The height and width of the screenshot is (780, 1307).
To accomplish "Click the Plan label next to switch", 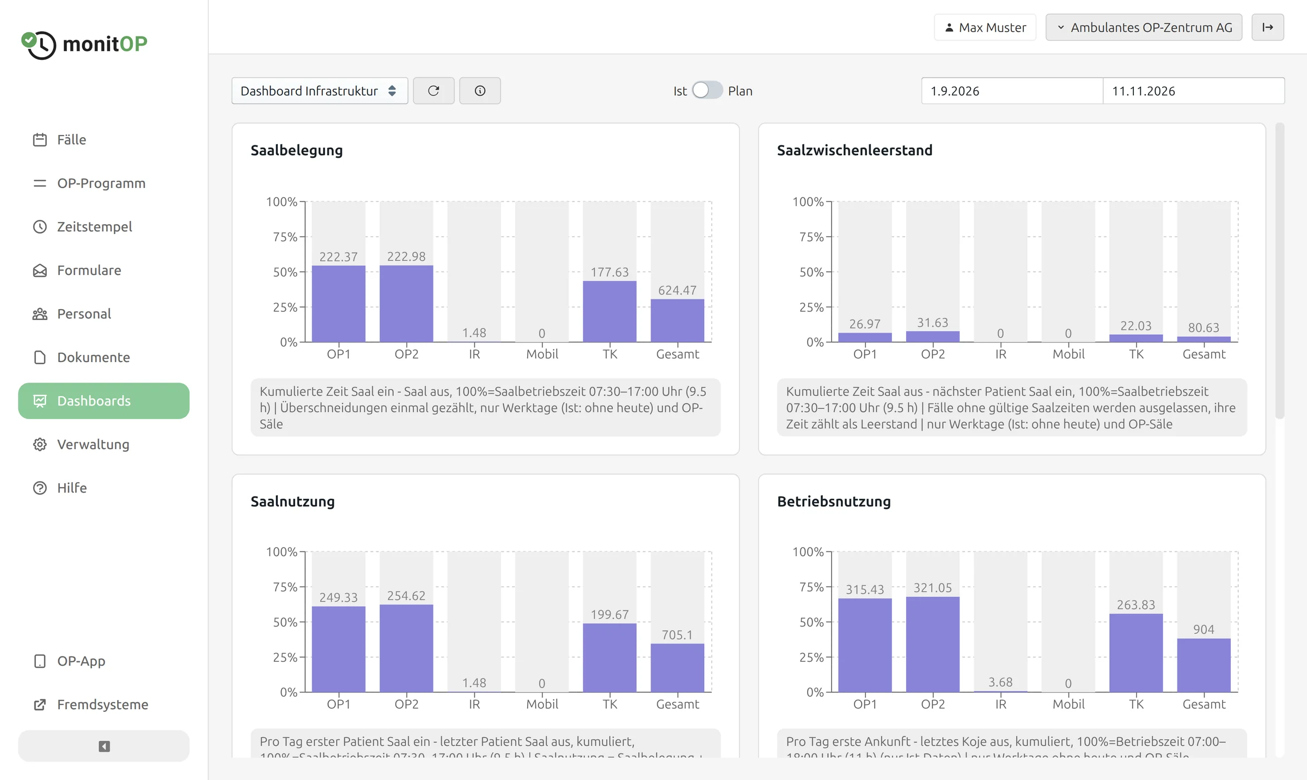I will (741, 91).
